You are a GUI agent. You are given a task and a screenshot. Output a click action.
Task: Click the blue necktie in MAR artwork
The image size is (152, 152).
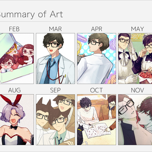tap(48, 71)
